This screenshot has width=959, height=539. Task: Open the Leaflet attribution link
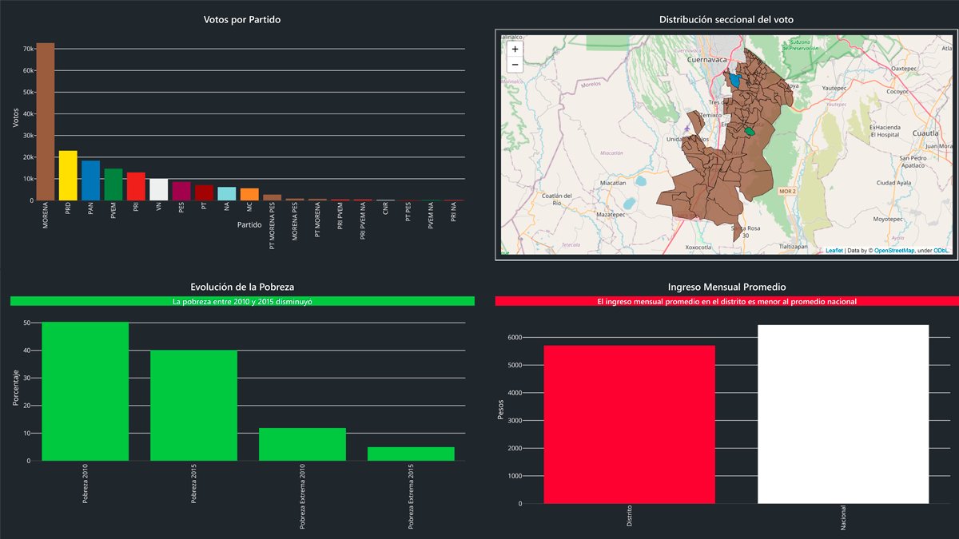[833, 251]
